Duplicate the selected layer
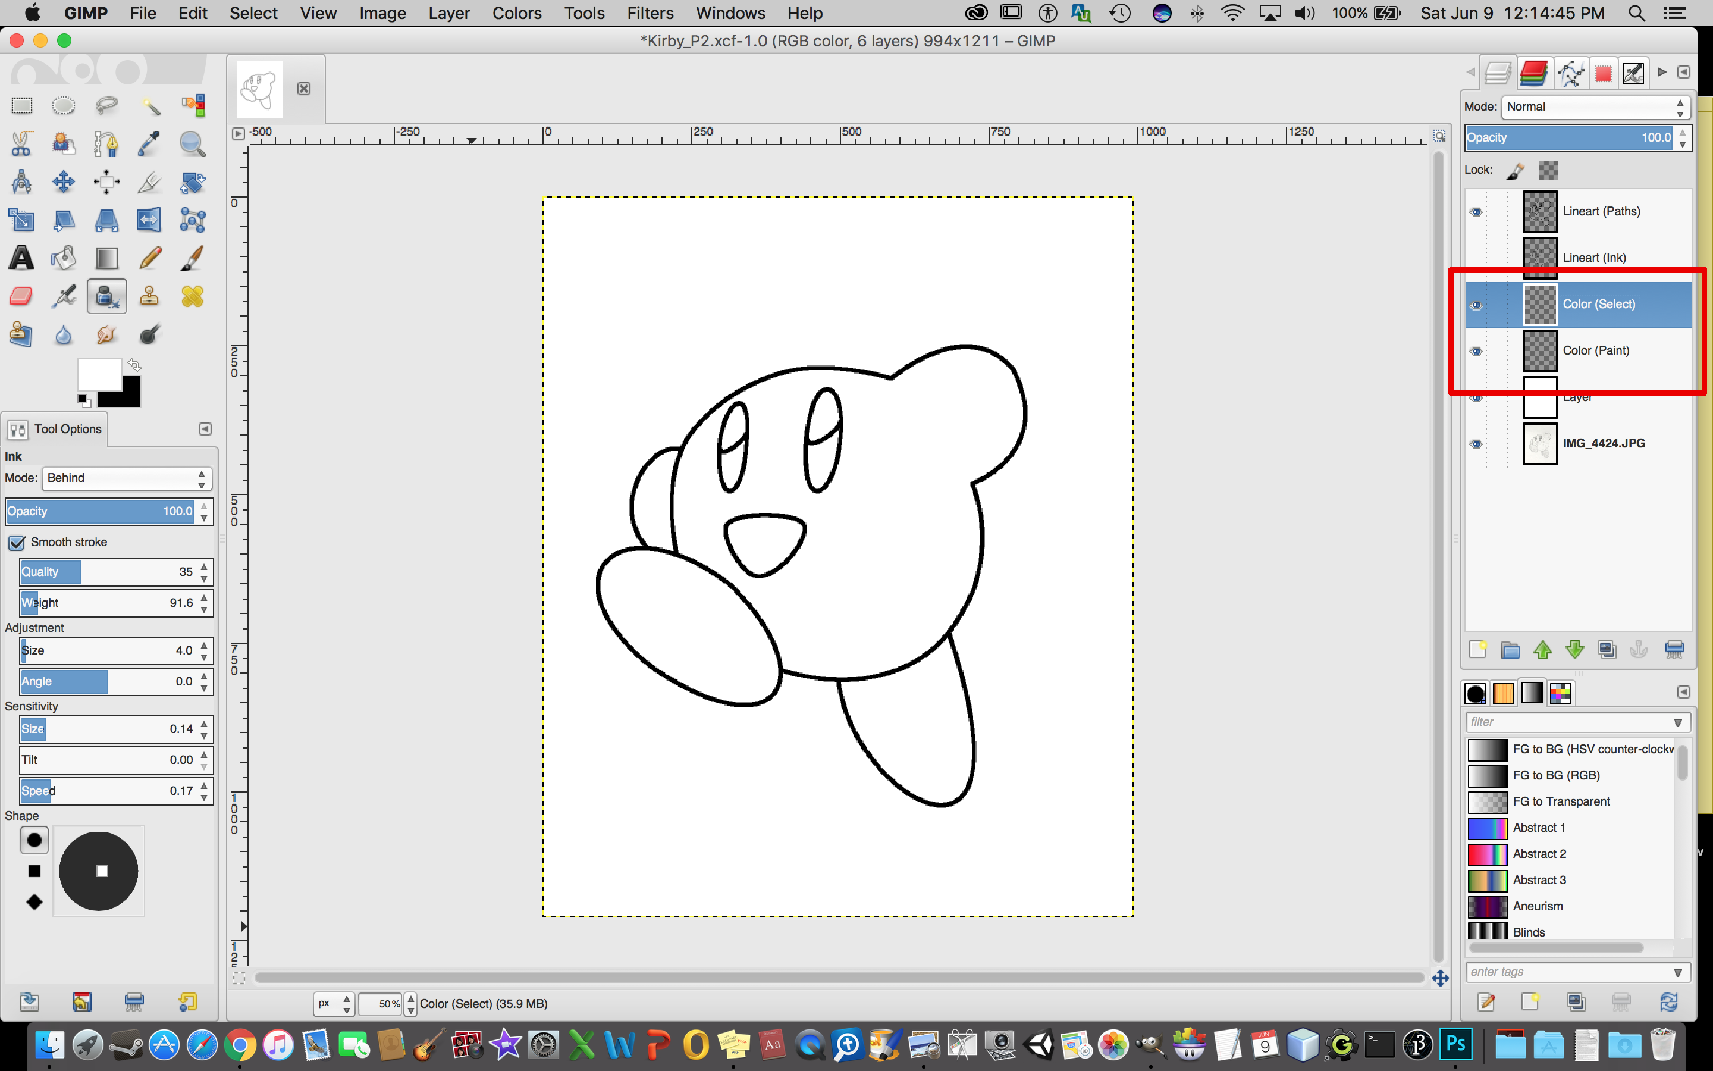The height and width of the screenshot is (1071, 1713). [1607, 650]
